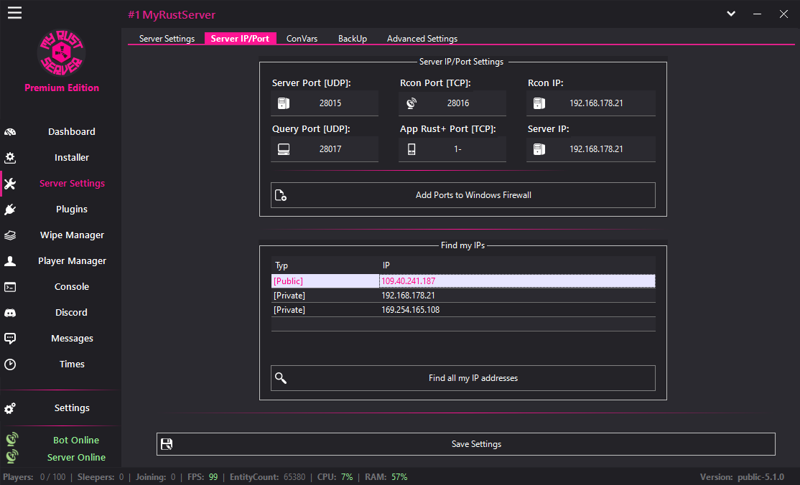The width and height of the screenshot is (800, 485).
Task: Click the #1 MyRustServer title
Action: coord(172,15)
